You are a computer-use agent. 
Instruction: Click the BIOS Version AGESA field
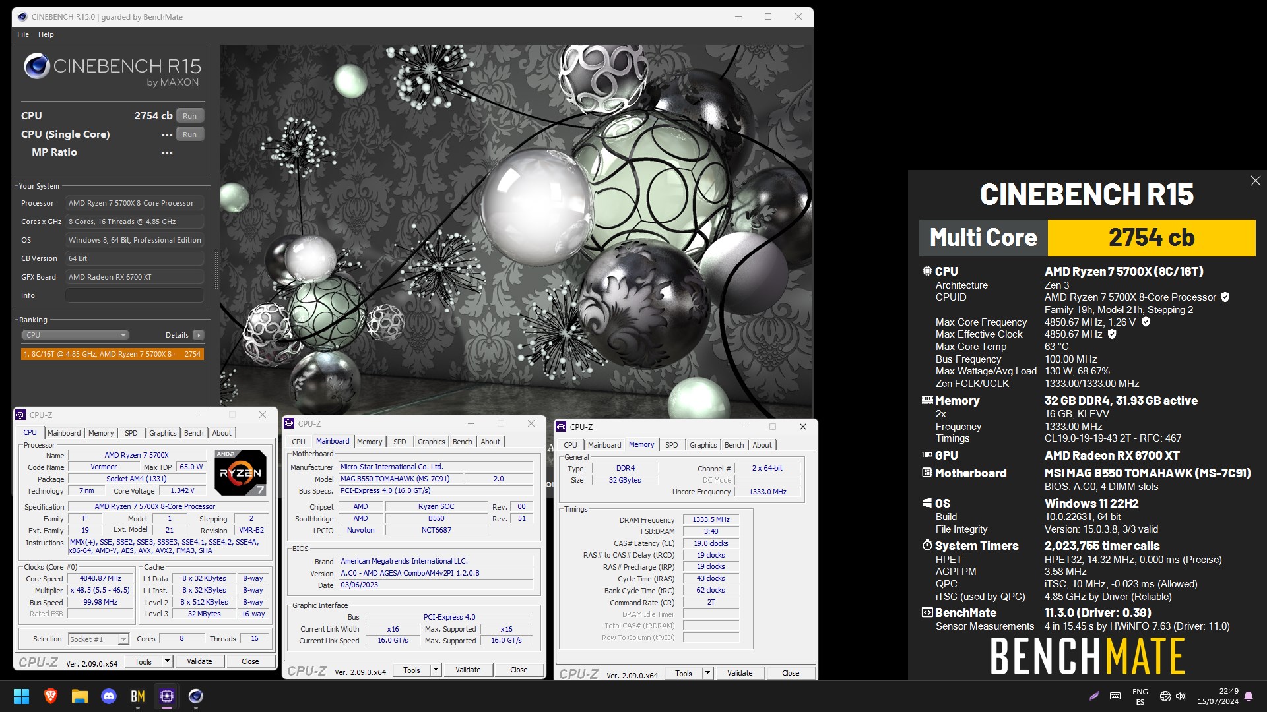pos(436,573)
